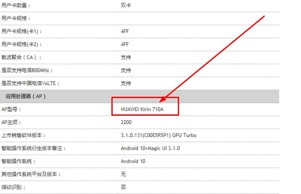Click the 是否支持电信800MHz label
Image resolution: width=301 pixels, height=194 pixels.
[x=27, y=70]
